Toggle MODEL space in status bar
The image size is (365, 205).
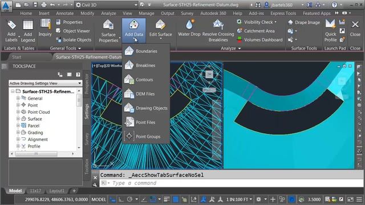click(99, 199)
